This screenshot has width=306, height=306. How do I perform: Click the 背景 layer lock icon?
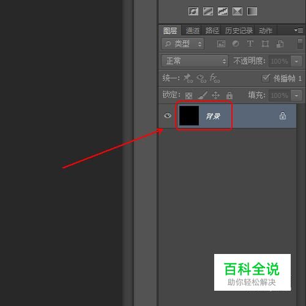283,116
